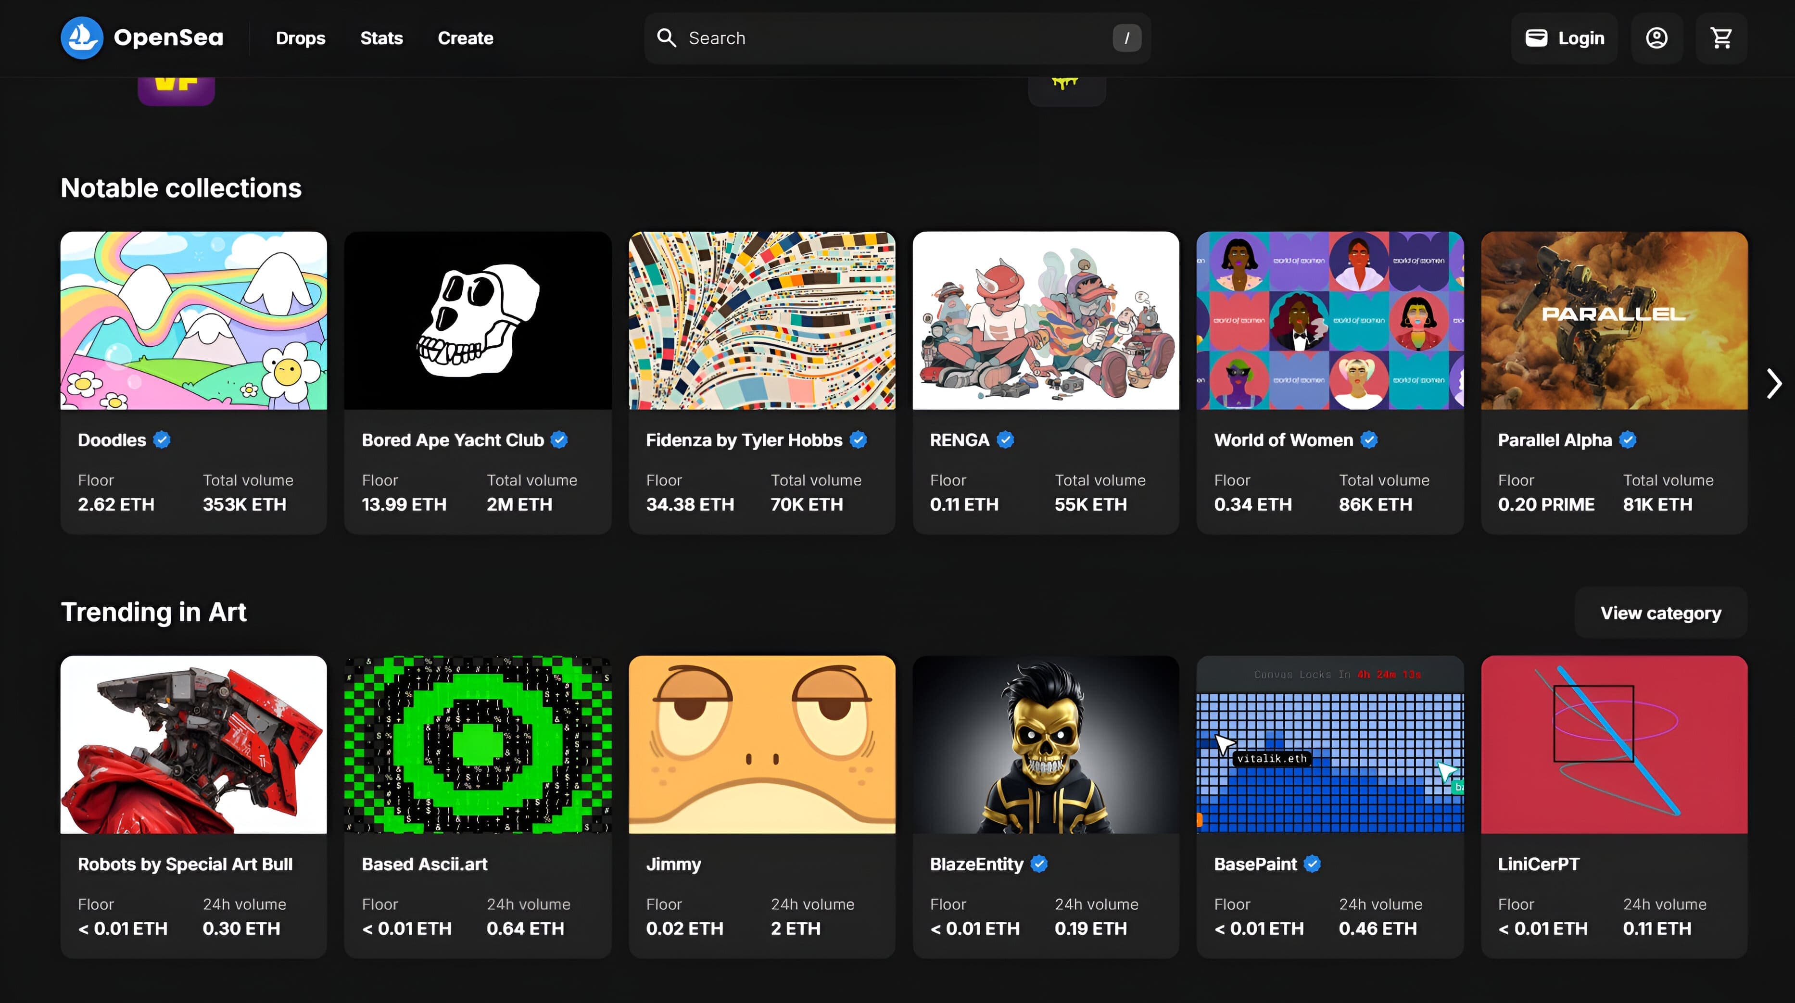
Task: Open the Robots by Special Art Bull title
Action: pyautogui.click(x=185, y=865)
